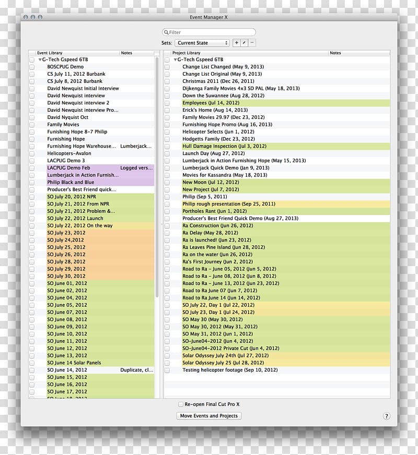Image resolution: width=418 pixels, height=455 pixels.
Task: Select the Hodgetts Family (Dec 23, 2012) project
Action: pyautogui.click(x=218, y=139)
